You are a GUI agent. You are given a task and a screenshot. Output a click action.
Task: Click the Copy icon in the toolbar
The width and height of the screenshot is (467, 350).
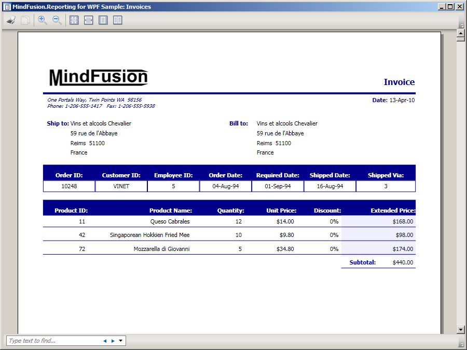tap(25, 20)
